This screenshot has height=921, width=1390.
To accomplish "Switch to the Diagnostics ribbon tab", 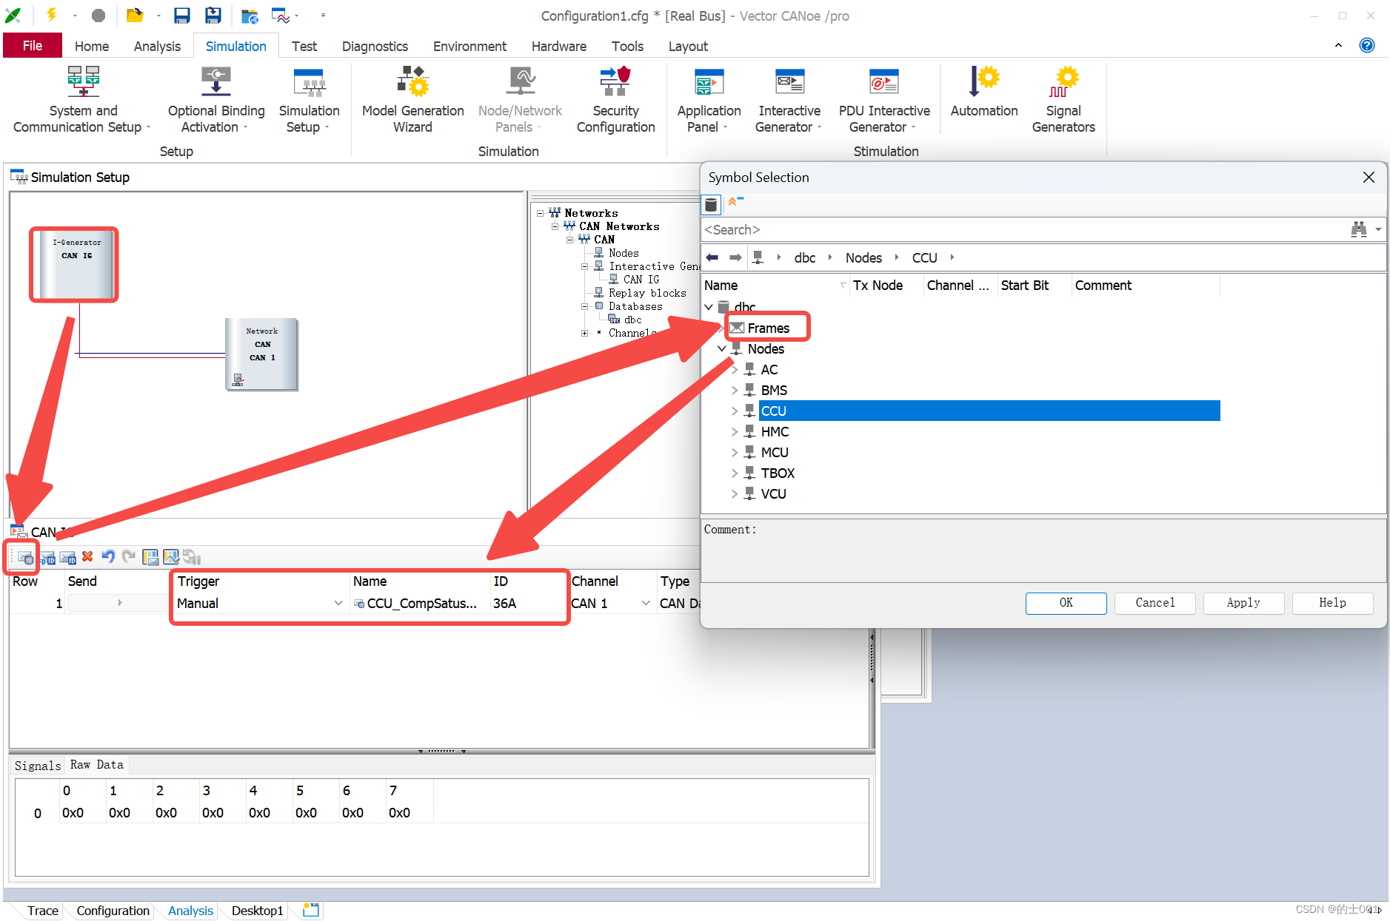I will (x=375, y=46).
